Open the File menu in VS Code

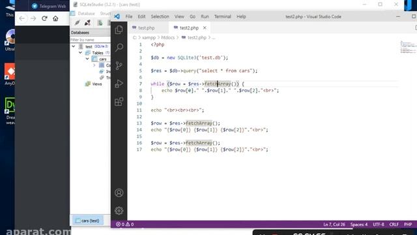coord(129,16)
